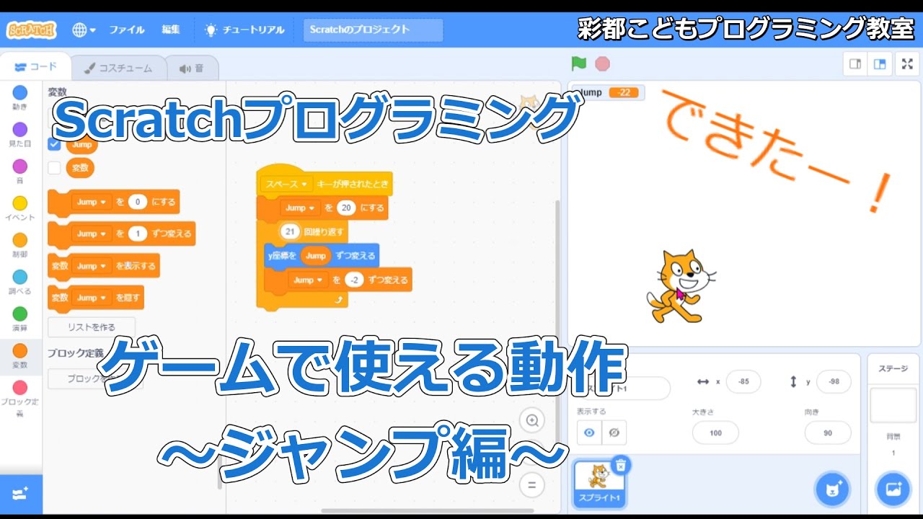The width and height of the screenshot is (923, 519).
Task: Click the 大きさ size field 100
Action: click(x=715, y=432)
